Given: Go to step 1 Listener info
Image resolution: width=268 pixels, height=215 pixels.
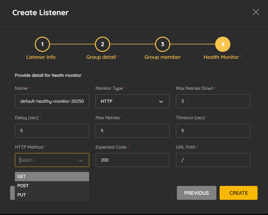Looking at the screenshot, I should (x=42, y=44).
